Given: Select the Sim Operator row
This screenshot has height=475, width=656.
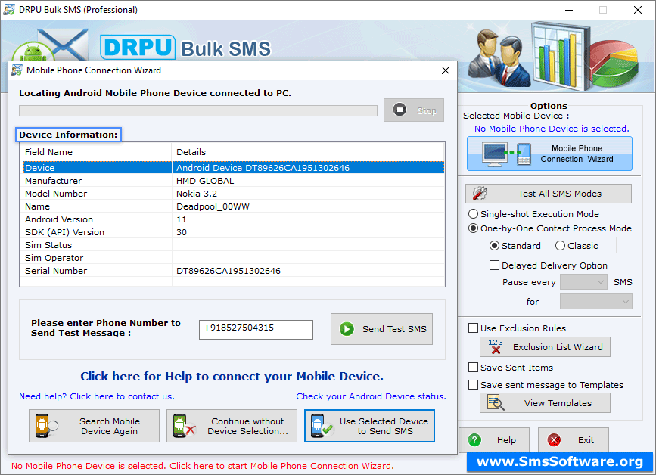Looking at the screenshot, I should [234, 258].
